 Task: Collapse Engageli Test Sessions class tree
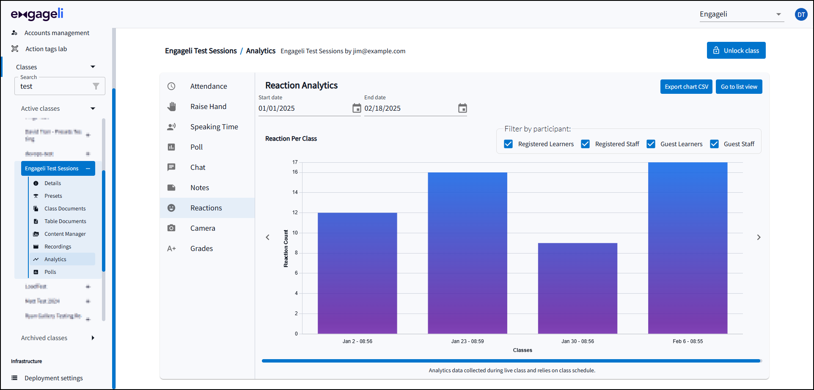pos(88,169)
